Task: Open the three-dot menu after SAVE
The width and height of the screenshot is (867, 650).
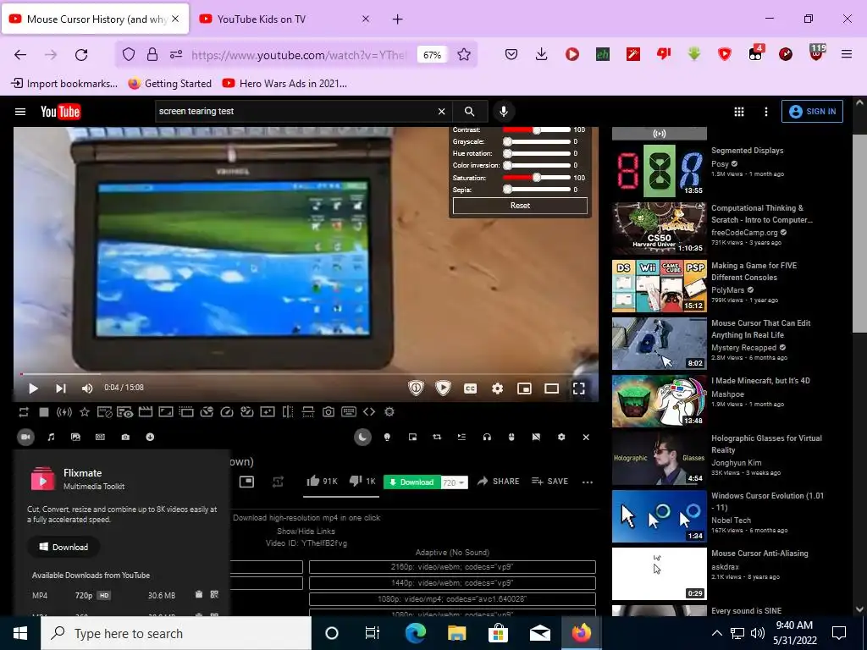Action: [588, 482]
